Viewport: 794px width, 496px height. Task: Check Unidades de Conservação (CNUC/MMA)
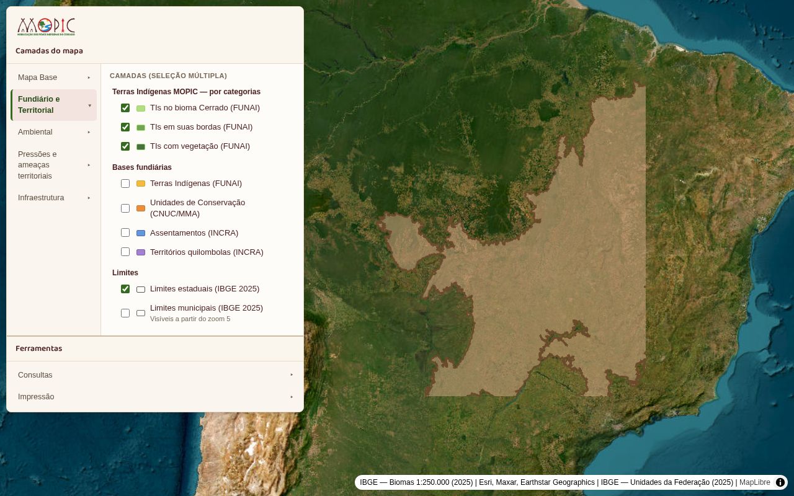pos(125,208)
